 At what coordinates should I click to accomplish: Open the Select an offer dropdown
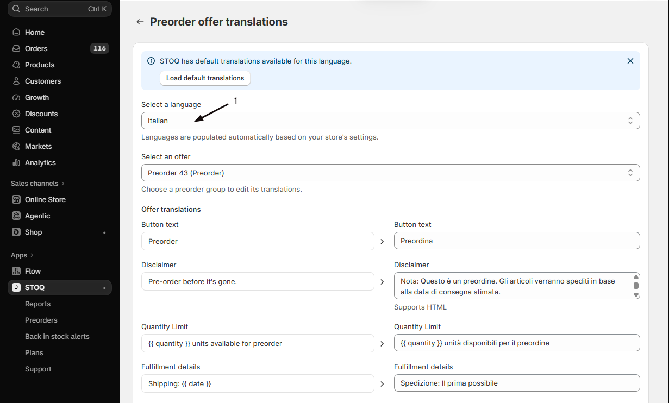tap(390, 173)
